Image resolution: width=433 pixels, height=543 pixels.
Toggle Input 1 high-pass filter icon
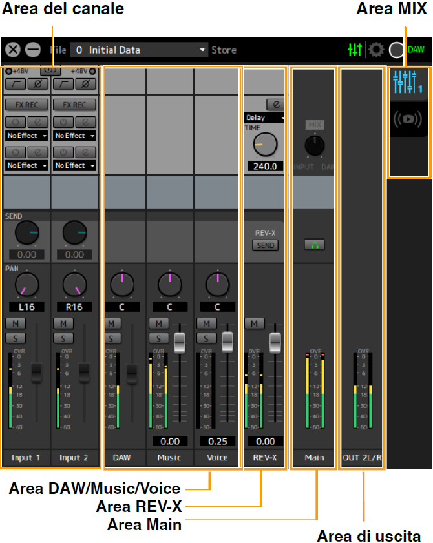14,85
